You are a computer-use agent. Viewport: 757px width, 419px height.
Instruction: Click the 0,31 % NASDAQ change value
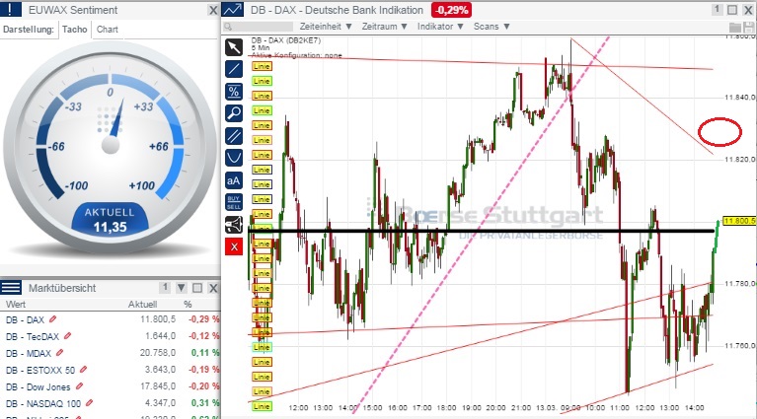pos(205,403)
